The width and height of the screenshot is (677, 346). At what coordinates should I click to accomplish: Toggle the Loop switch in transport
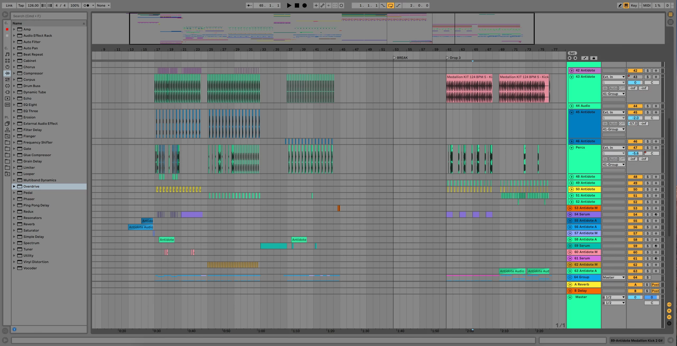tap(390, 5)
